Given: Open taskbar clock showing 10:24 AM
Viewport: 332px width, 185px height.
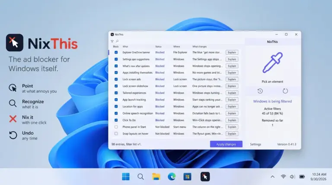Looking at the screenshot, I should [x=318, y=176].
